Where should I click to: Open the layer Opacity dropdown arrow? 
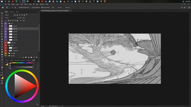[26, 18]
